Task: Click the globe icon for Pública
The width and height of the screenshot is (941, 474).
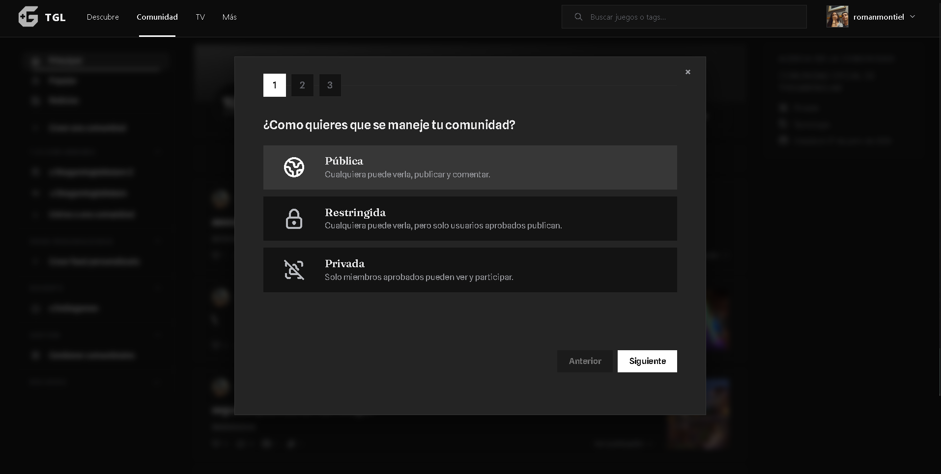Action: click(x=294, y=167)
